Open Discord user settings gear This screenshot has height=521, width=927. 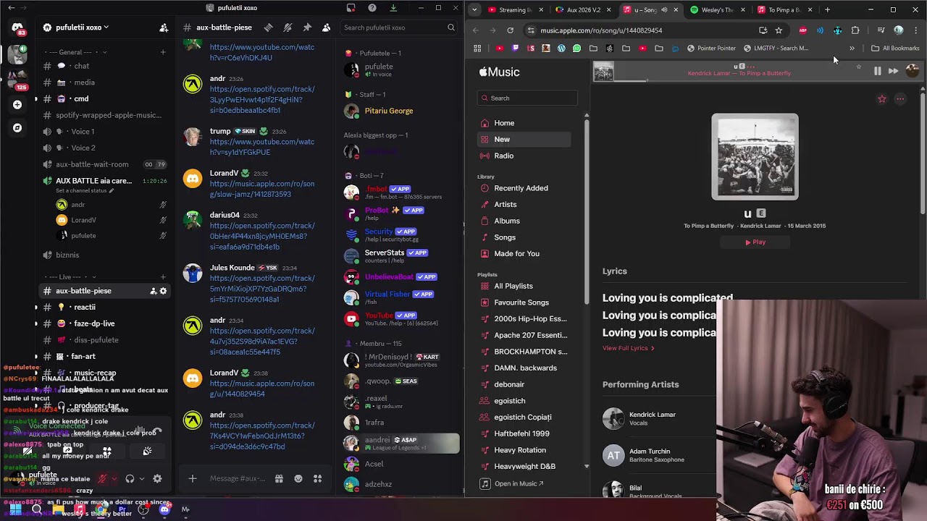coord(157,478)
